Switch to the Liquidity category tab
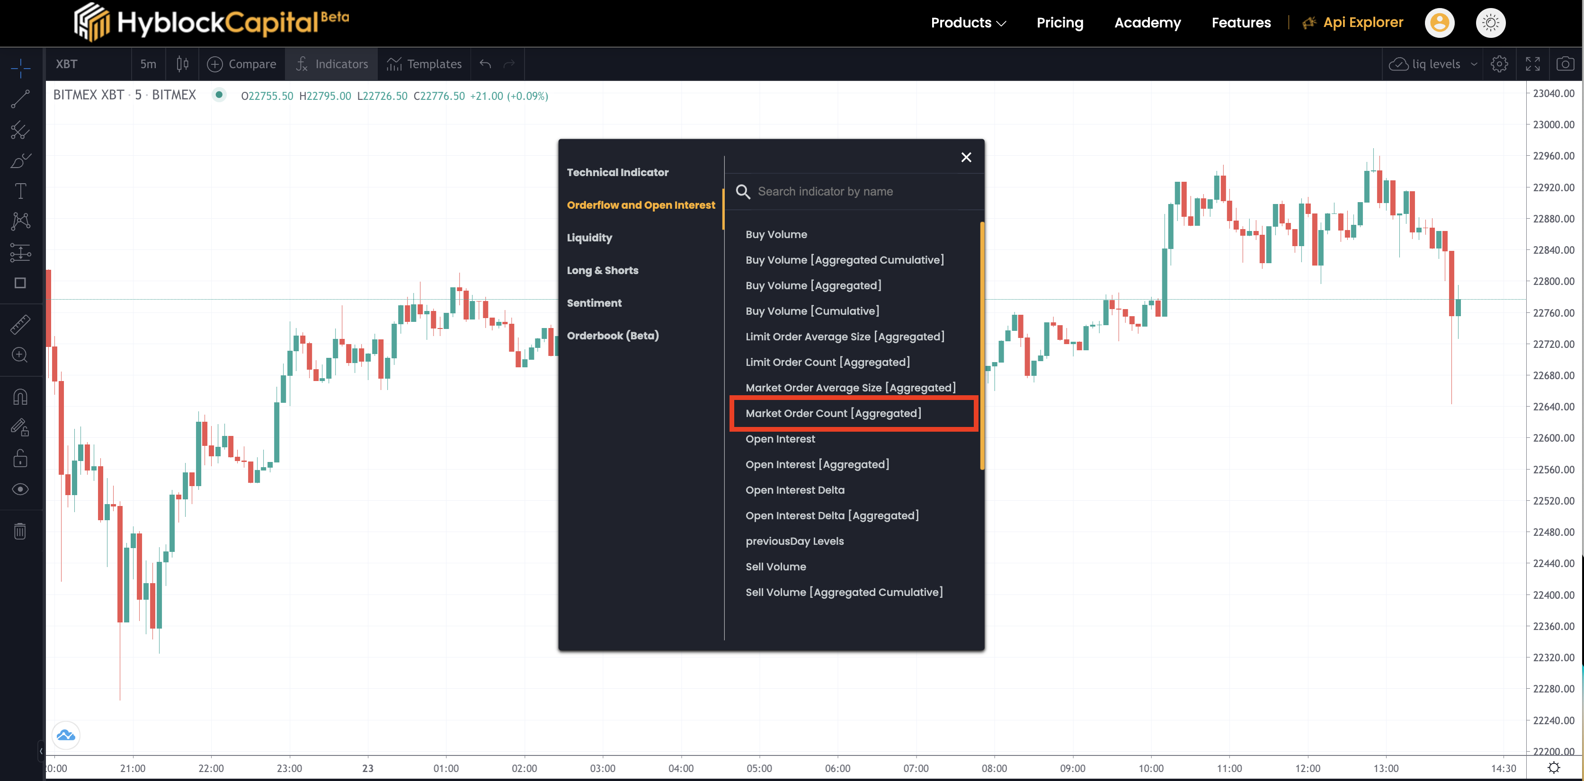 [x=589, y=237]
